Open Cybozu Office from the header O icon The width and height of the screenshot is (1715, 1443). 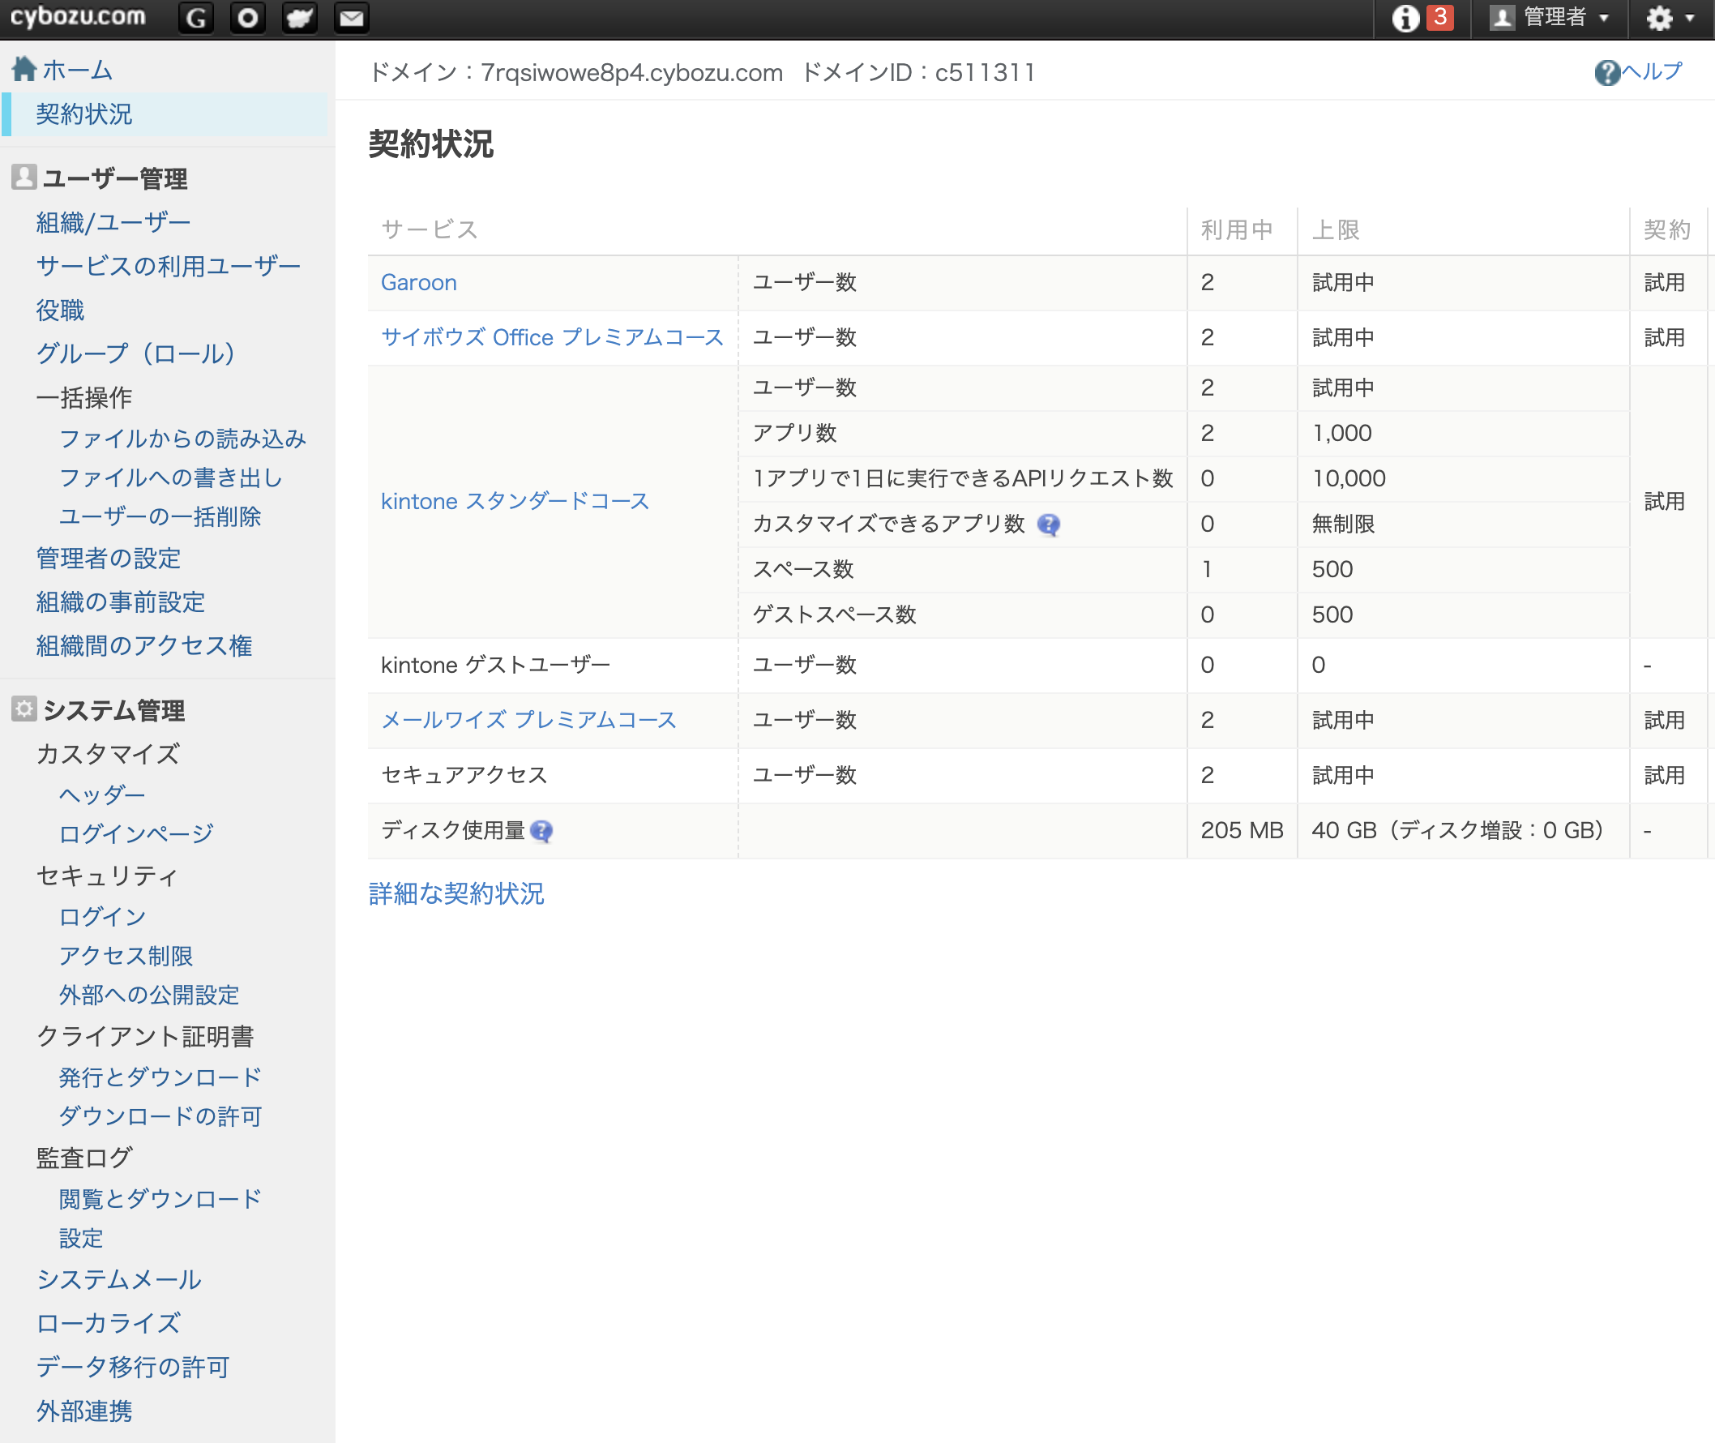tap(248, 17)
